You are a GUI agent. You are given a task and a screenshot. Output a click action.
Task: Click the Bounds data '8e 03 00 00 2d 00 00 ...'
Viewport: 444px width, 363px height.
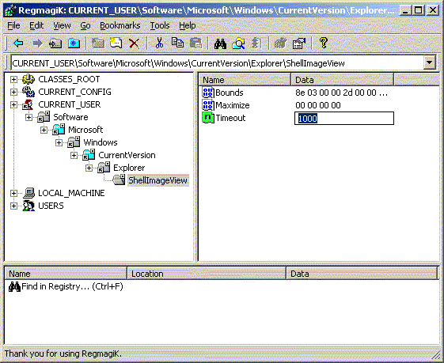(x=341, y=93)
